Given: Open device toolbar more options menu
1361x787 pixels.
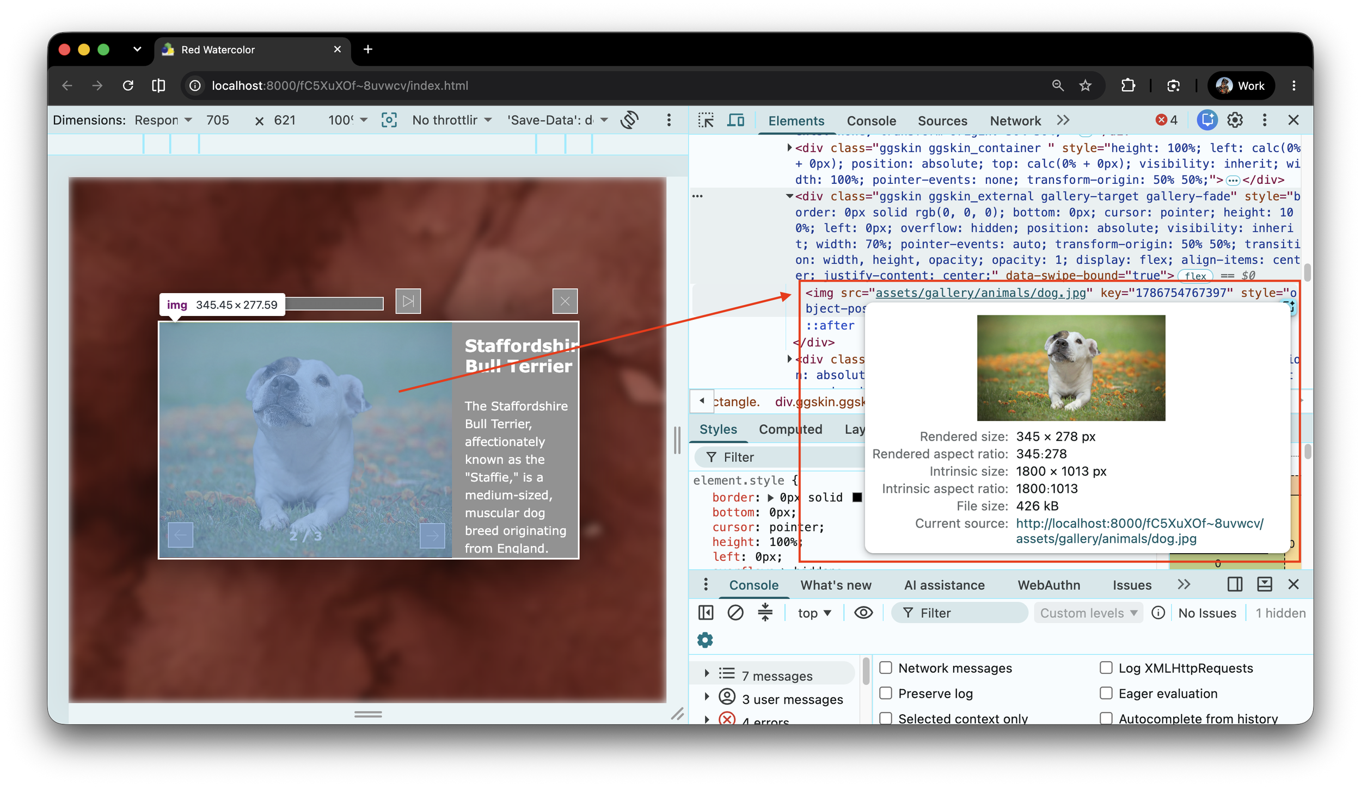Looking at the screenshot, I should pyautogui.click(x=669, y=120).
